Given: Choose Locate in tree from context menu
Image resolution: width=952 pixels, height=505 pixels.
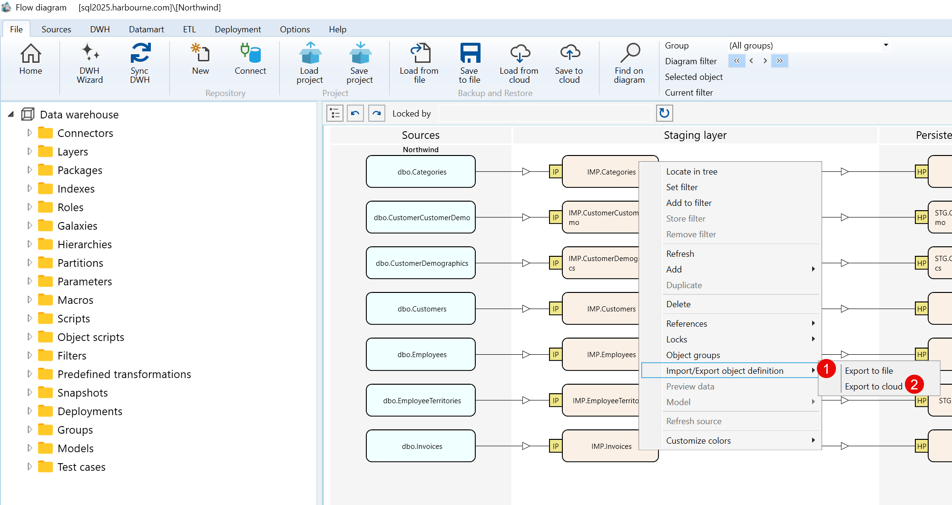Looking at the screenshot, I should point(731,172).
